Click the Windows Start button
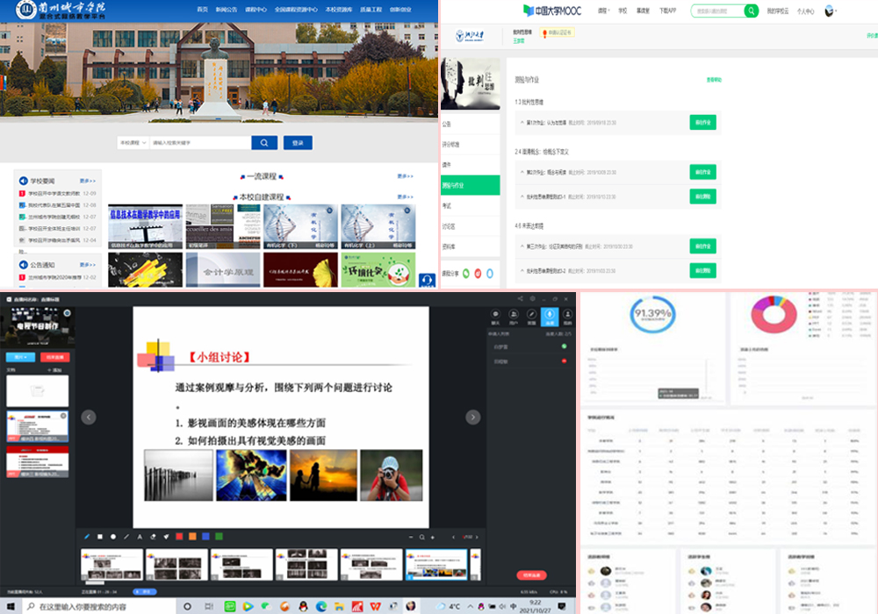 (x=10, y=606)
